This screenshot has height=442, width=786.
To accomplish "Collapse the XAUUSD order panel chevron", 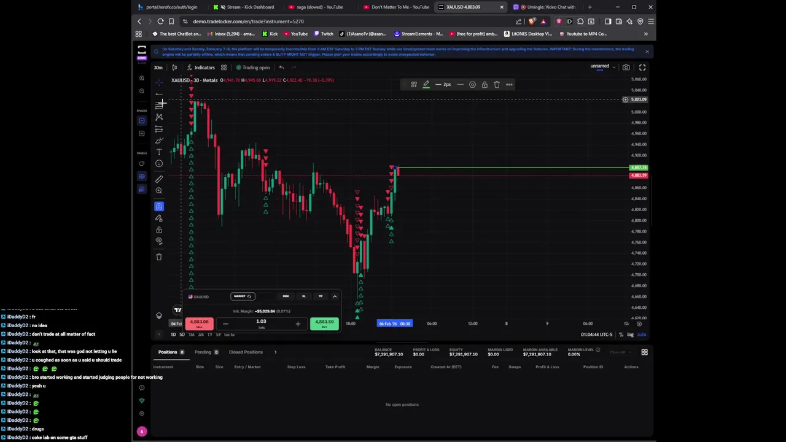I will (335, 297).
